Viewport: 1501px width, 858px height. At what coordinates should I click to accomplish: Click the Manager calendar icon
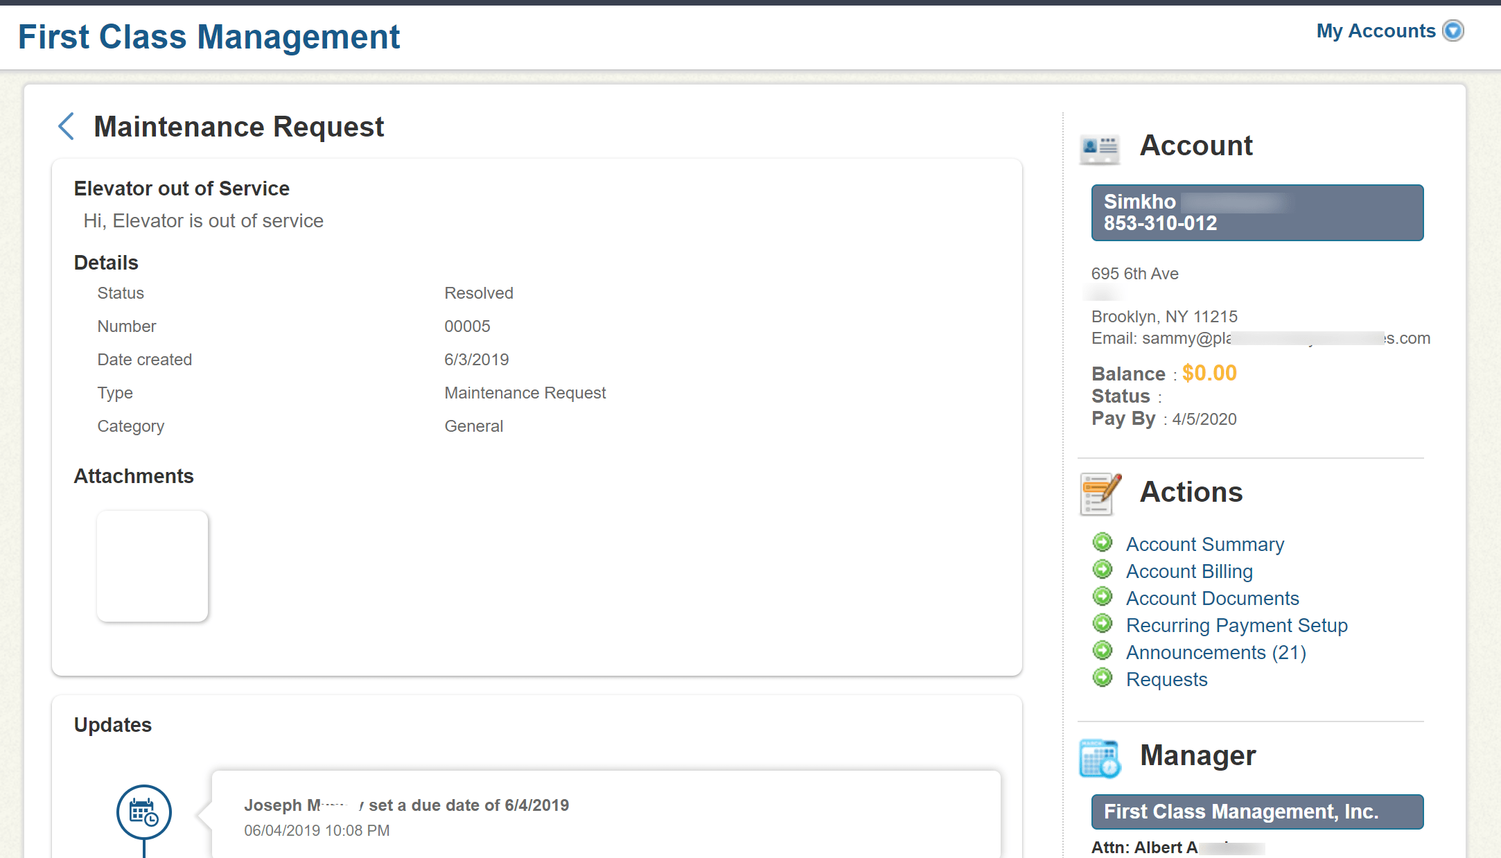click(x=1100, y=758)
